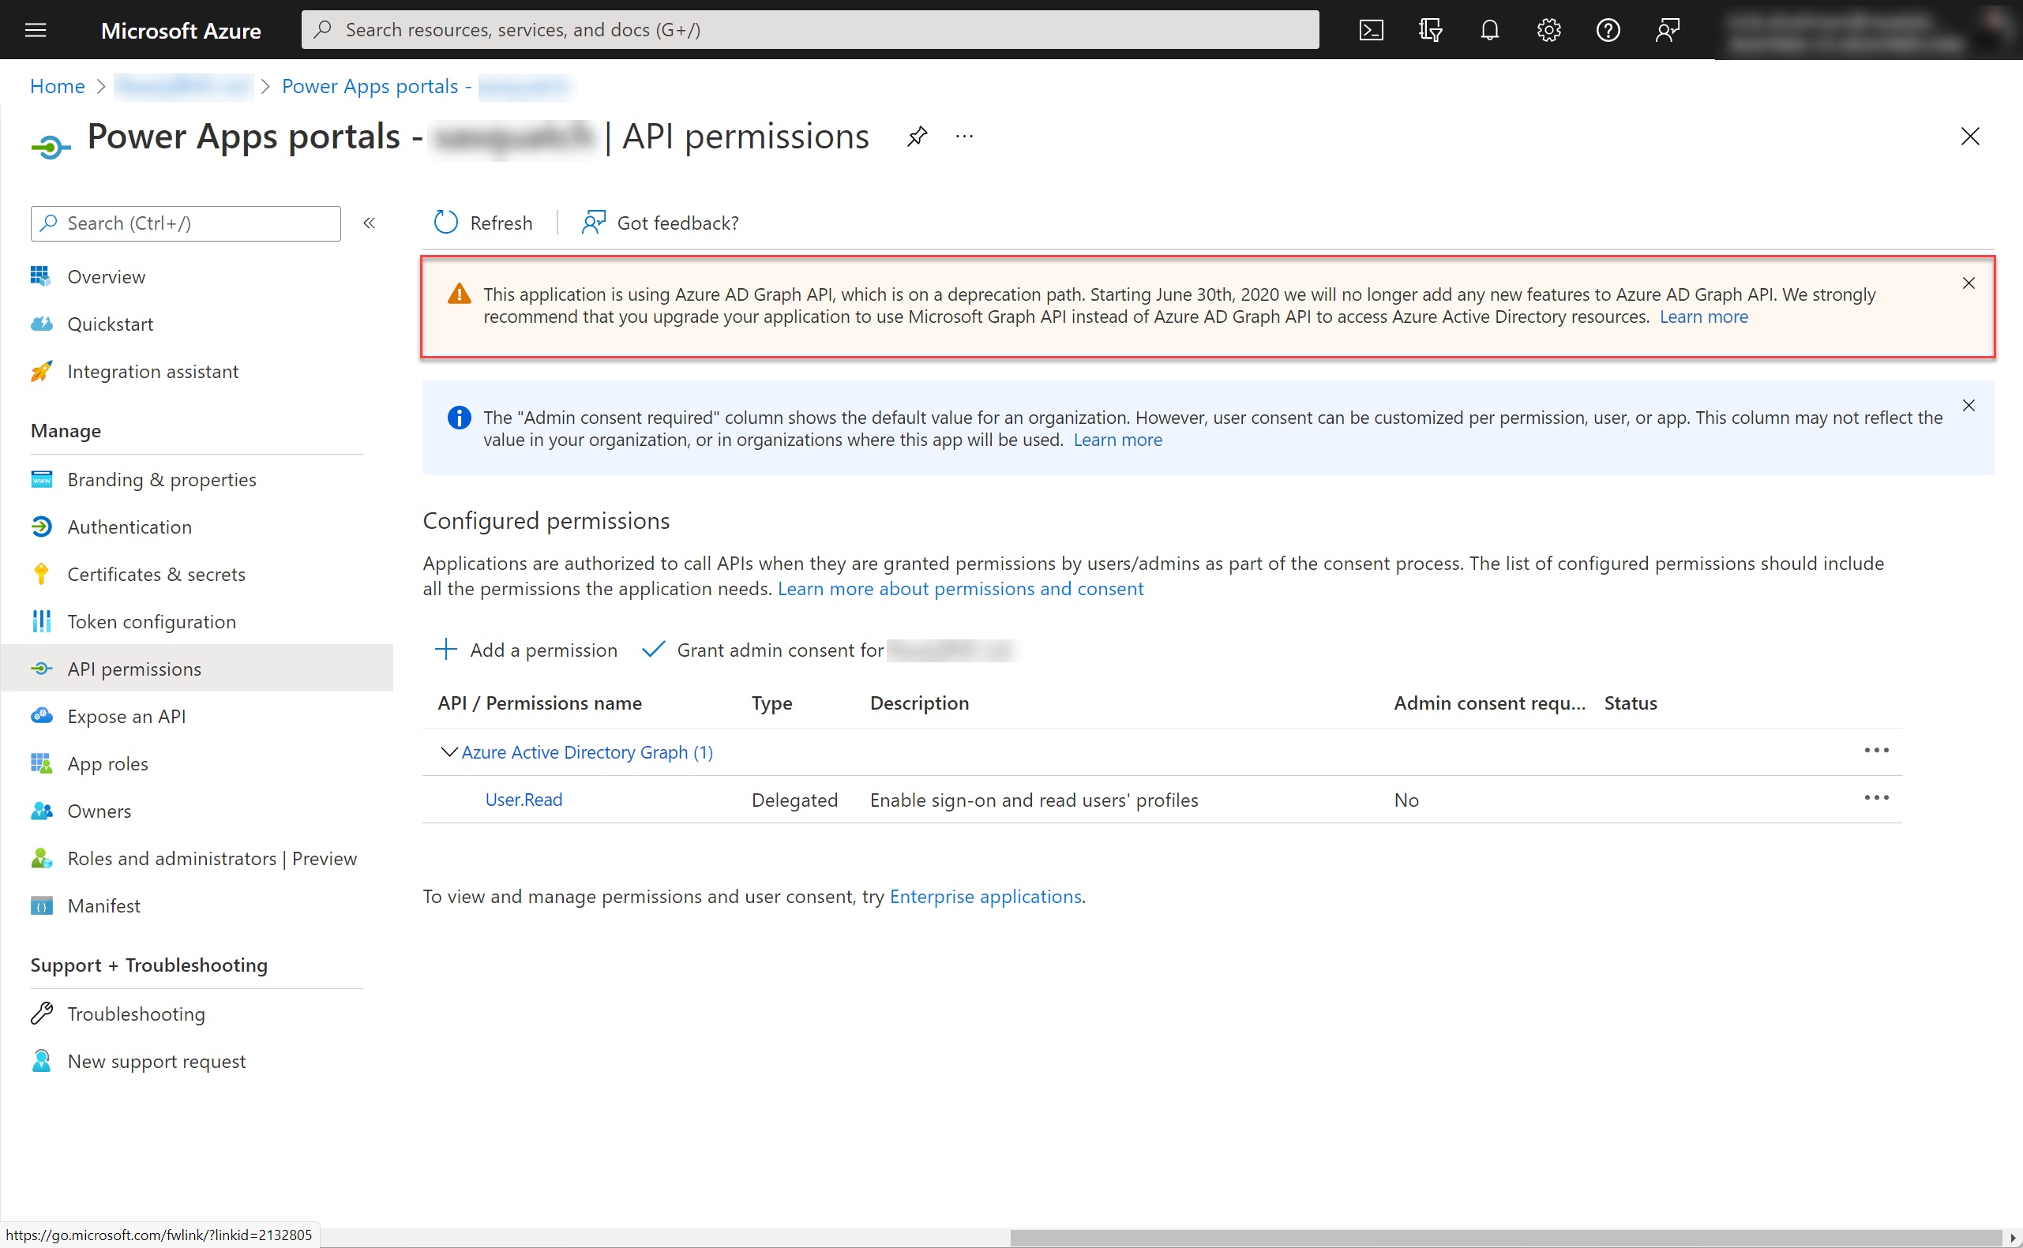Expand the Azure Active Directory Graph permissions
The height and width of the screenshot is (1248, 2023).
point(446,751)
